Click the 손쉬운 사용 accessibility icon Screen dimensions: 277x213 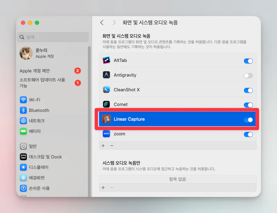(23, 188)
